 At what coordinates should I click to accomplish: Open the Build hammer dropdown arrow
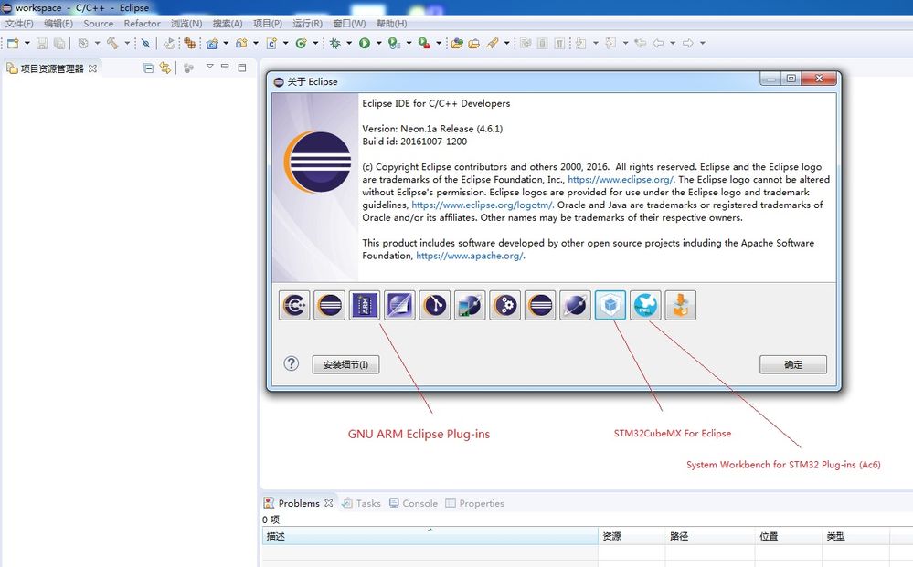click(x=126, y=43)
